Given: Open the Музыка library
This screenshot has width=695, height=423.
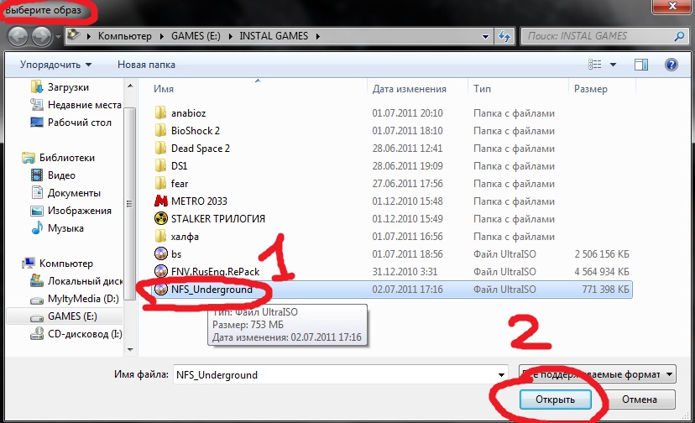Looking at the screenshot, I should point(65,228).
